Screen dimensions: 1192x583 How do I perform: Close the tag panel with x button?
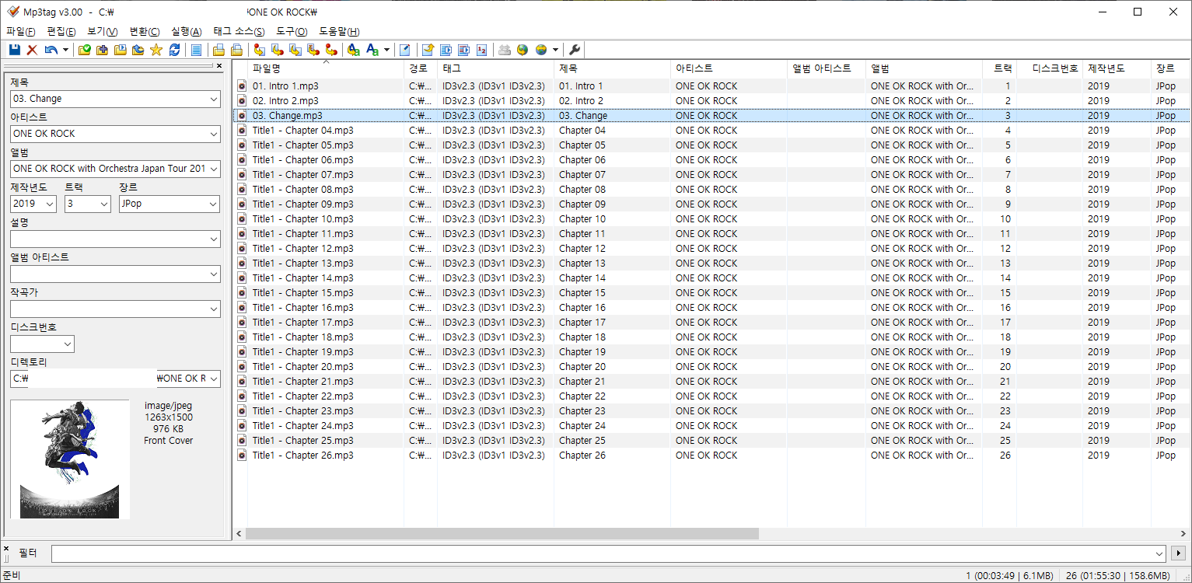point(219,66)
